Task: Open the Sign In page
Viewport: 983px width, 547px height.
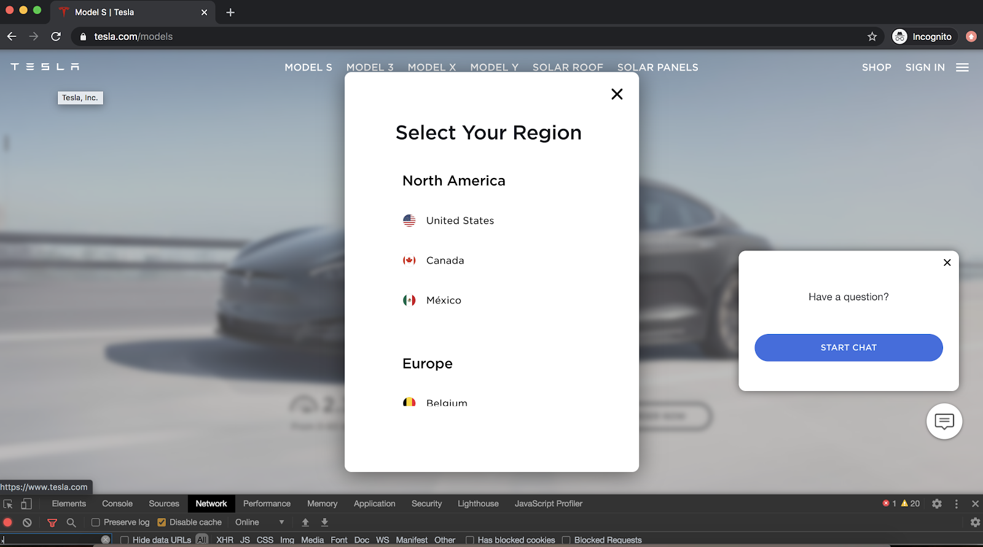Action: 925,68
